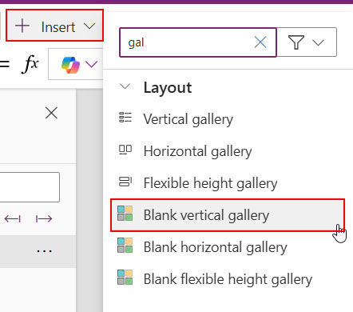This screenshot has height=312, width=353.
Task: Click the Blank vertical gallery grid icon
Action: [x=125, y=214]
